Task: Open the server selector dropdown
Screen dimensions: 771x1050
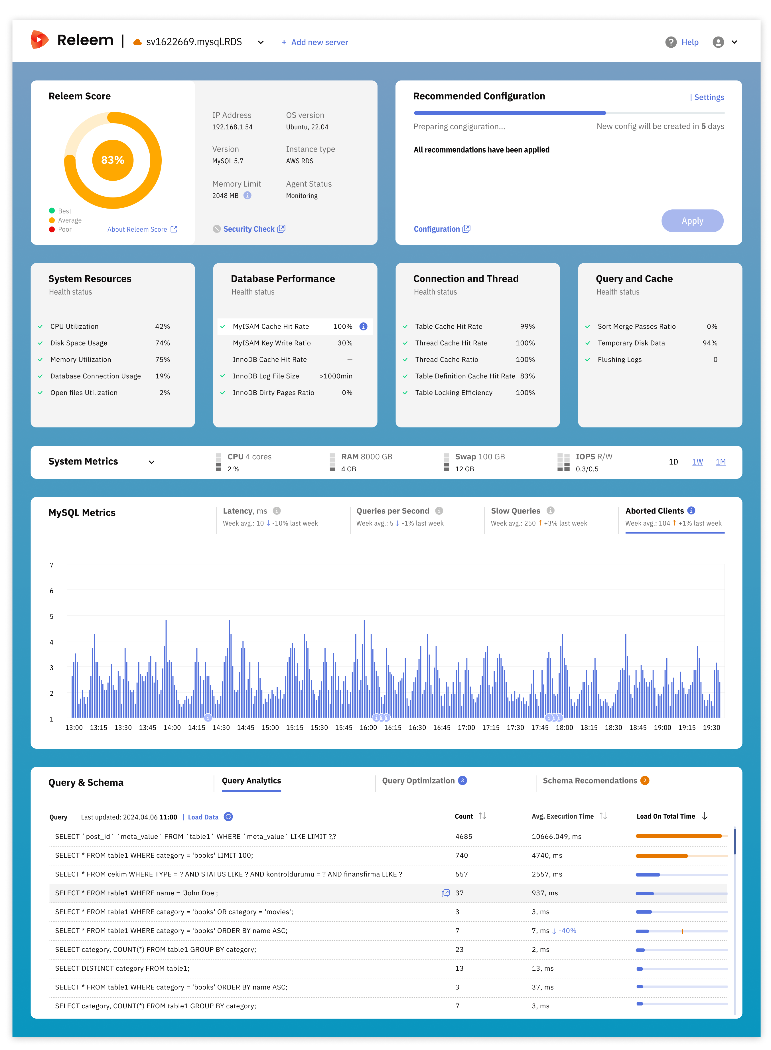Action: [260, 43]
